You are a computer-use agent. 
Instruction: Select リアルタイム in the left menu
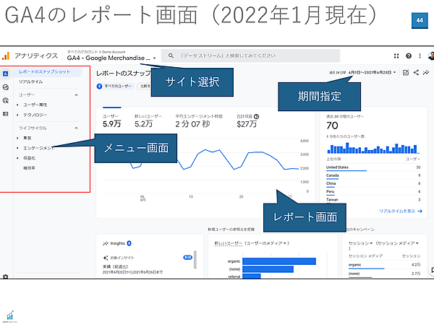pos(32,82)
